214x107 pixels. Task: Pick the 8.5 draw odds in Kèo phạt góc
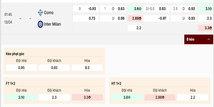87,68
